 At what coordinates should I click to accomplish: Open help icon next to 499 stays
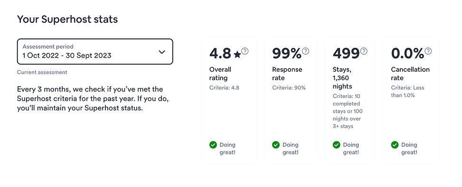[364, 51]
